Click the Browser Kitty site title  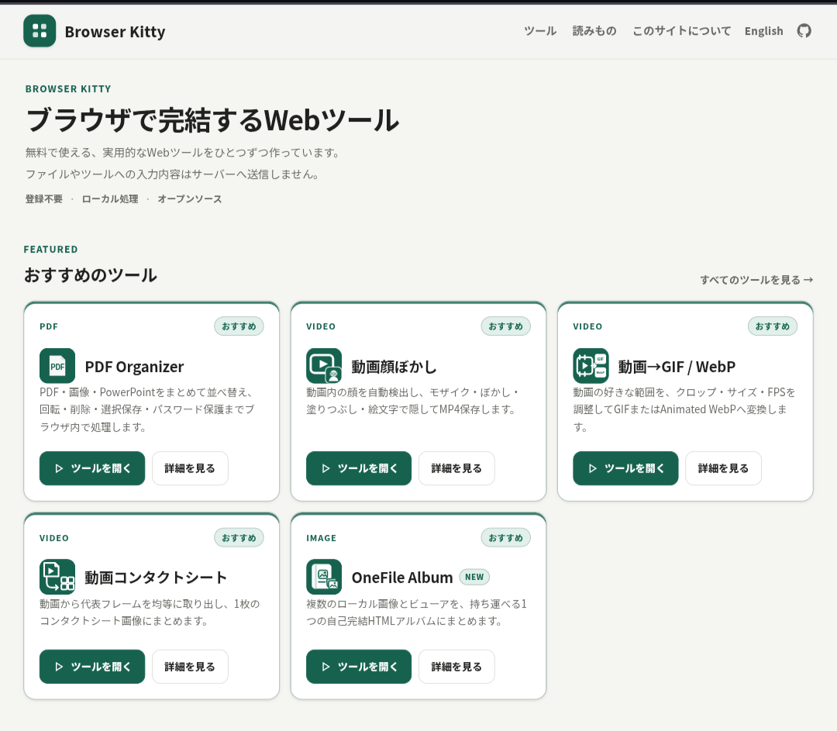[115, 32]
